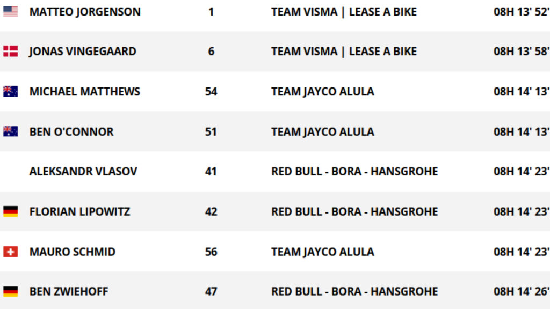Click the German flag beside Ben Zwiehoff
Image resolution: width=550 pixels, height=309 pixels.
click(11, 291)
